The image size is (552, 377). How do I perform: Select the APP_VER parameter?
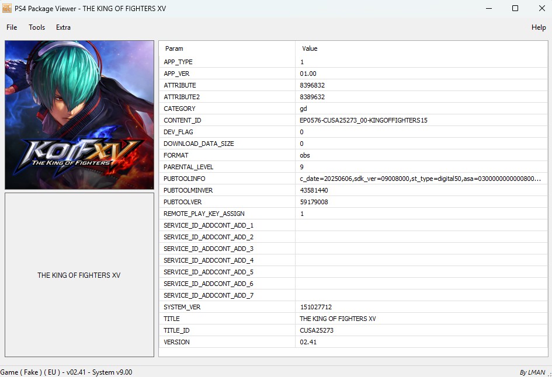[x=176, y=74]
